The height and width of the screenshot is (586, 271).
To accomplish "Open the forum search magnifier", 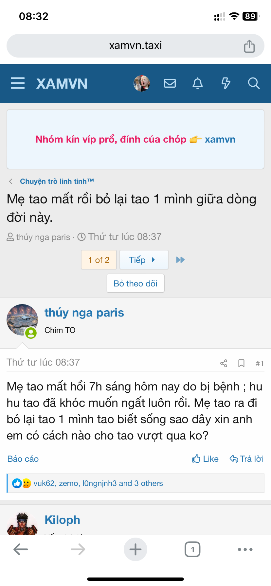I will coord(254,83).
